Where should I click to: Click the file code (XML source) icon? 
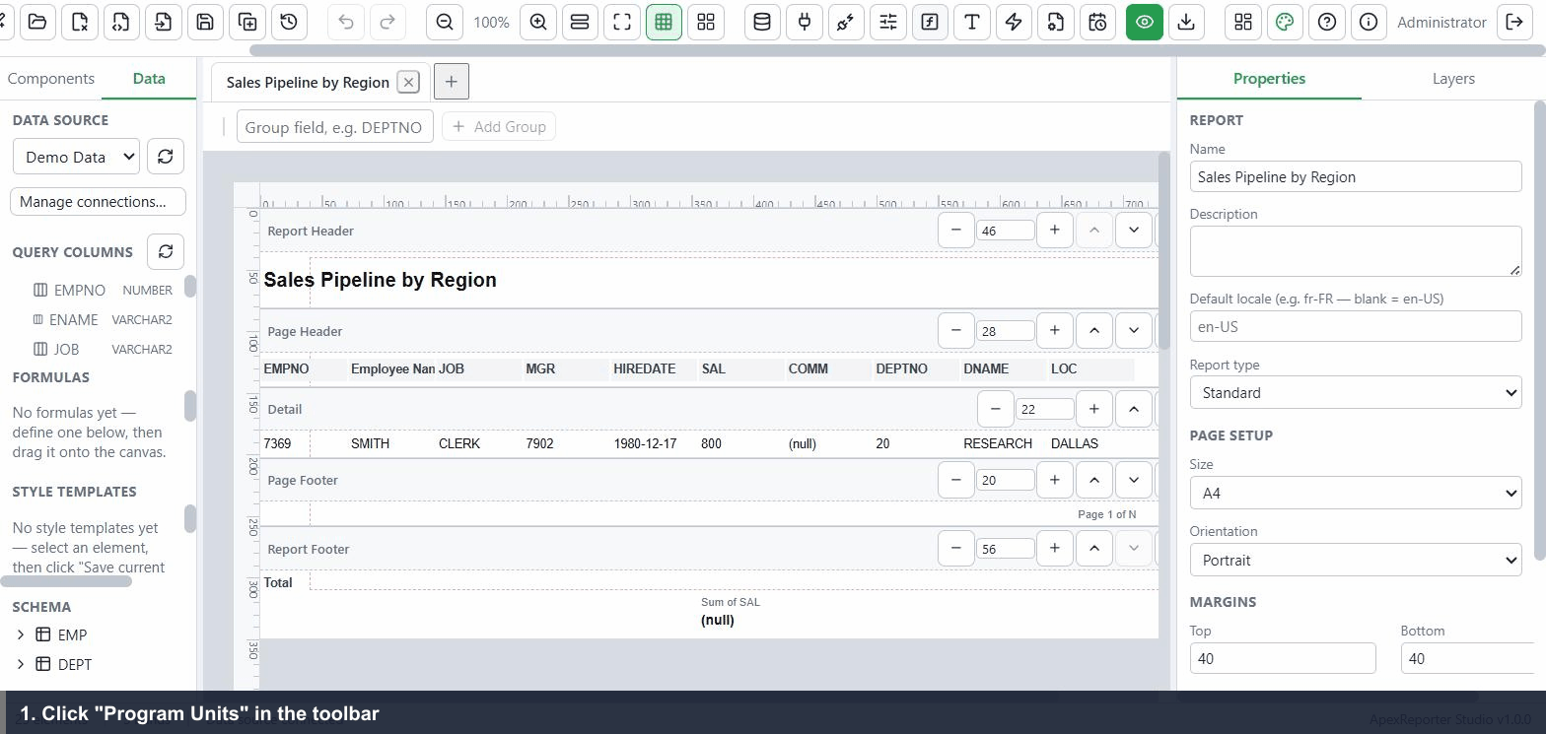(x=121, y=22)
